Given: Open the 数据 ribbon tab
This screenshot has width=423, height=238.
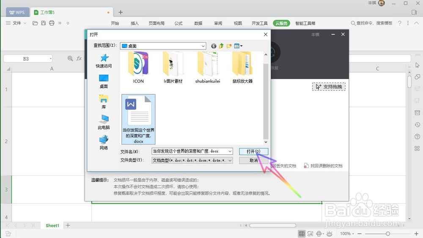Looking at the screenshot, I should pos(198,23).
